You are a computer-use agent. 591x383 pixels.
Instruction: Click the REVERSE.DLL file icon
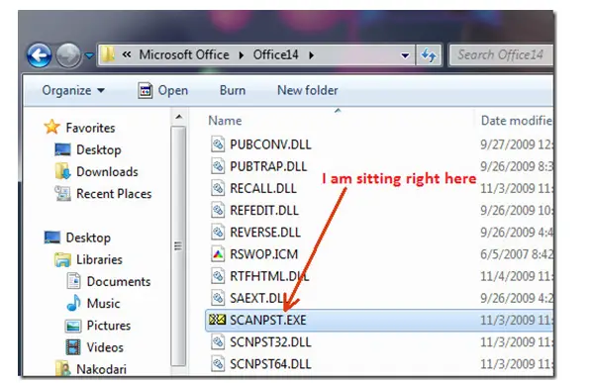click(x=218, y=232)
